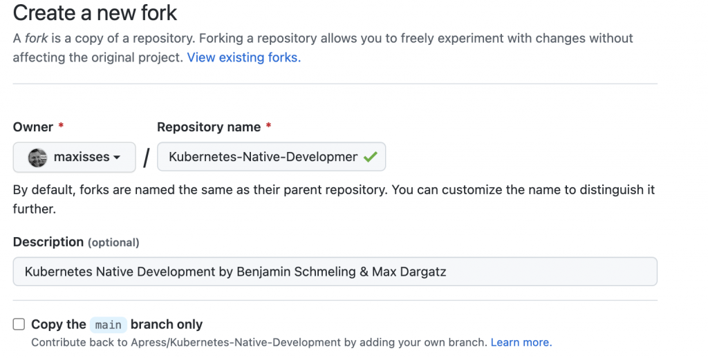Click the caret arrow beside maxisses
This screenshot has width=708, height=358.
pyautogui.click(x=117, y=158)
